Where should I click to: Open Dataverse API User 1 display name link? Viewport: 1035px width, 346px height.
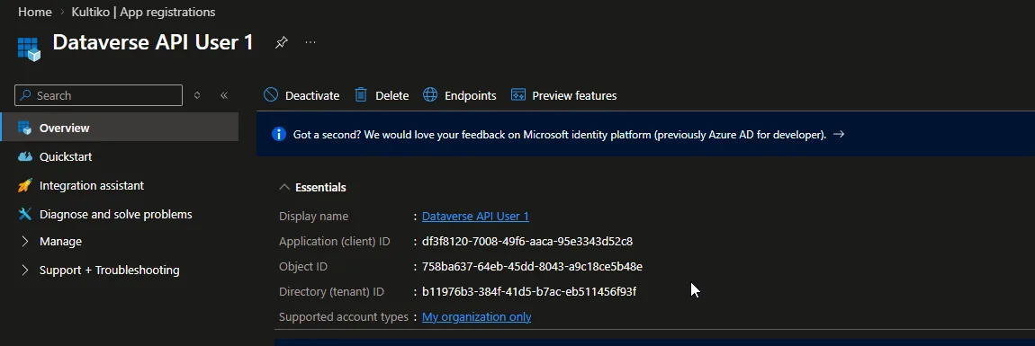[x=475, y=217]
